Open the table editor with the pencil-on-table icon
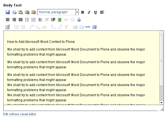This screenshot has height=118, width=167. click(x=8, y=27)
